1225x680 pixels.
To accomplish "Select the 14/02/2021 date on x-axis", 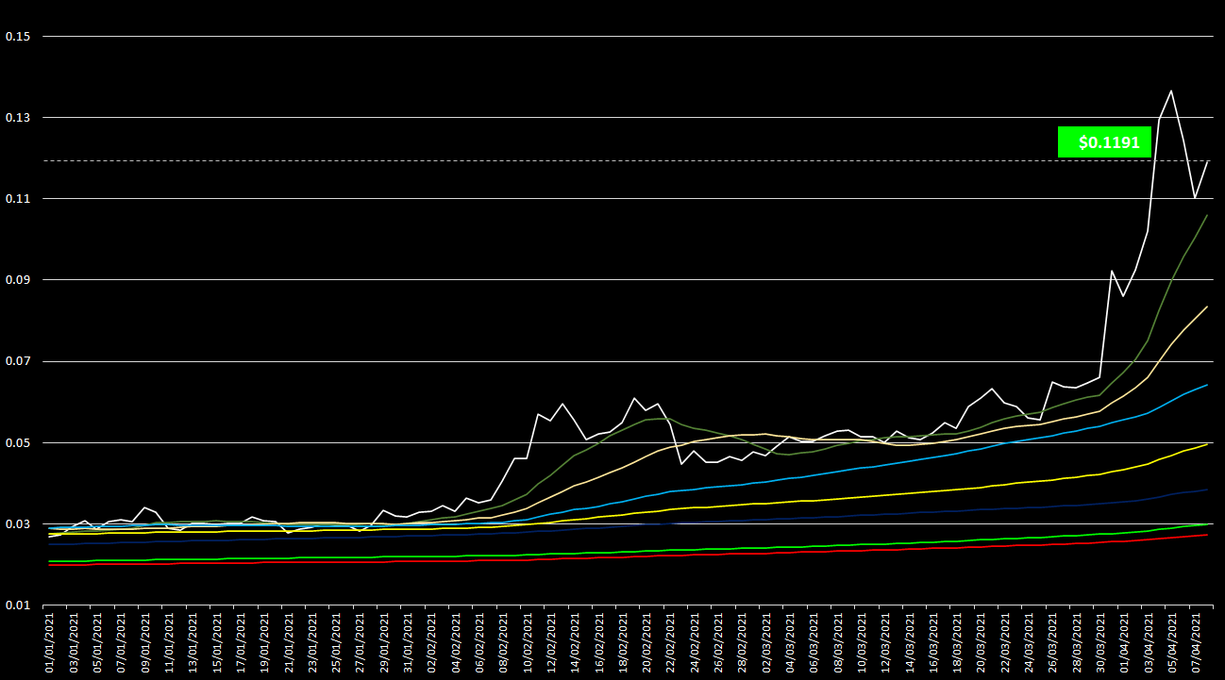I will coord(577,643).
